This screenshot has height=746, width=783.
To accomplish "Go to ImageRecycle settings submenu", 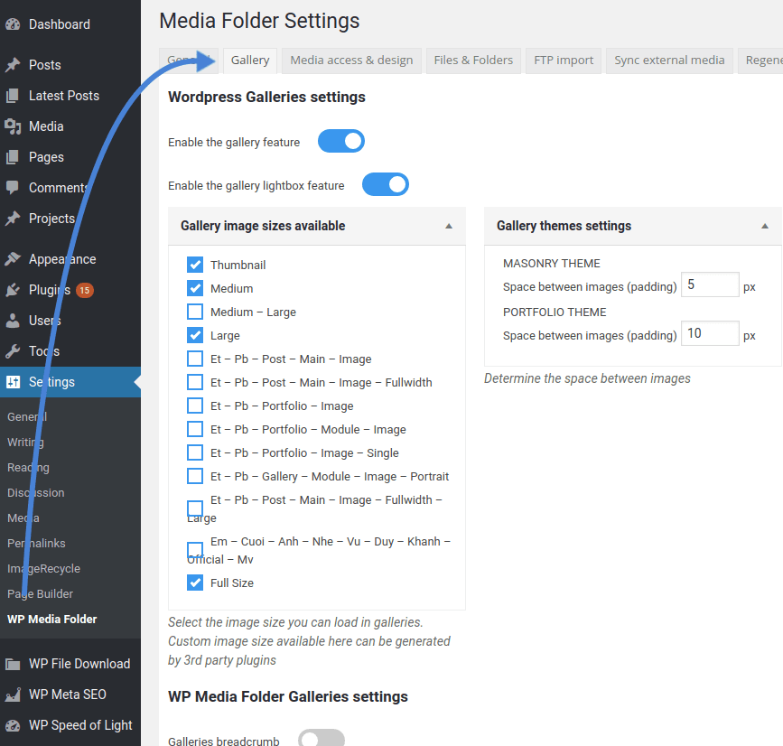I will [x=43, y=569].
